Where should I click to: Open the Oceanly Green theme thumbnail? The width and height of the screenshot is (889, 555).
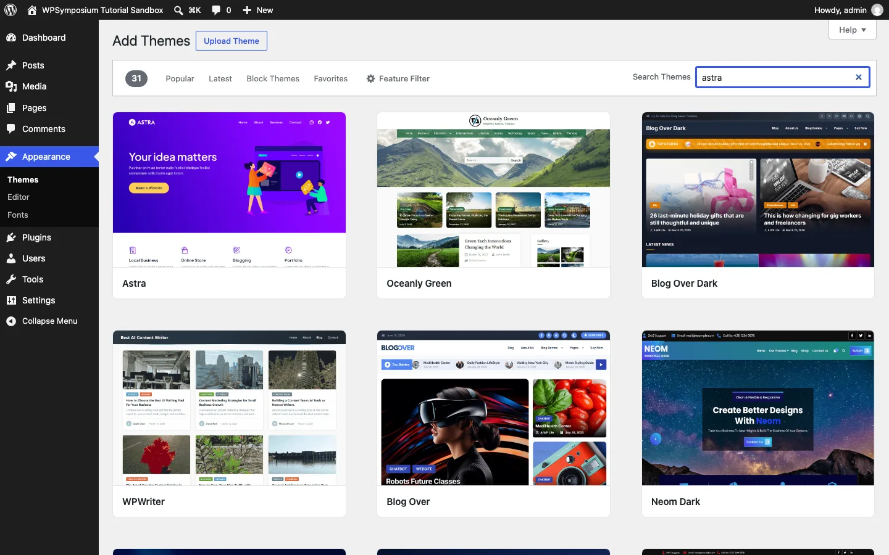(x=493, y=190)
